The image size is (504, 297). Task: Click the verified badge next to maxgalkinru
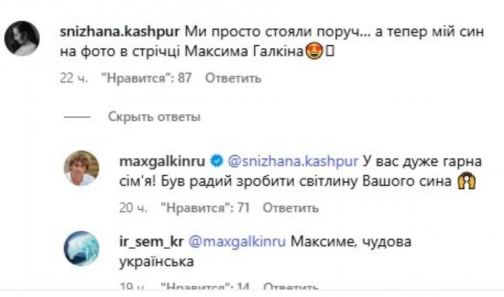217,161
